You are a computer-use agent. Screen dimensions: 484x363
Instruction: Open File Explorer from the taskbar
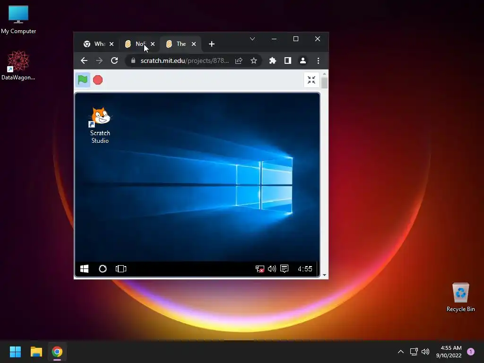pyautogui.click(x=36, y=352)
